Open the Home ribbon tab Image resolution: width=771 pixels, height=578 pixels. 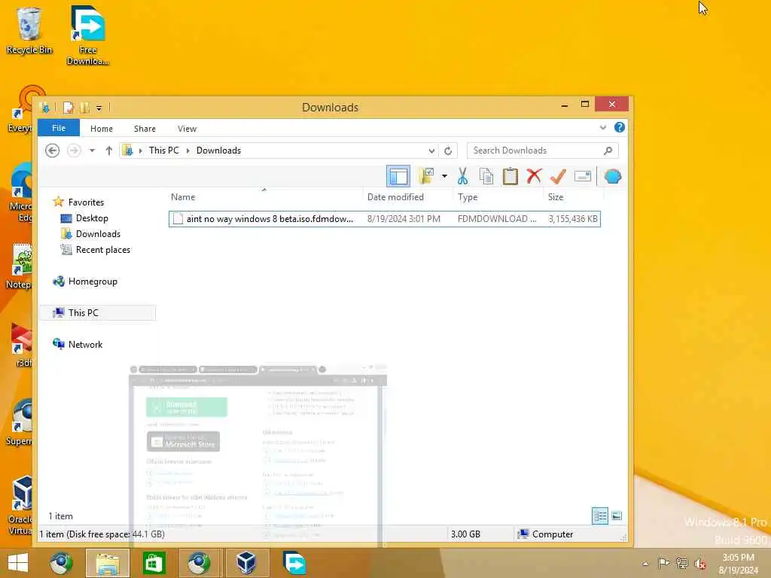pyautogui.click(x=102, y=128)
